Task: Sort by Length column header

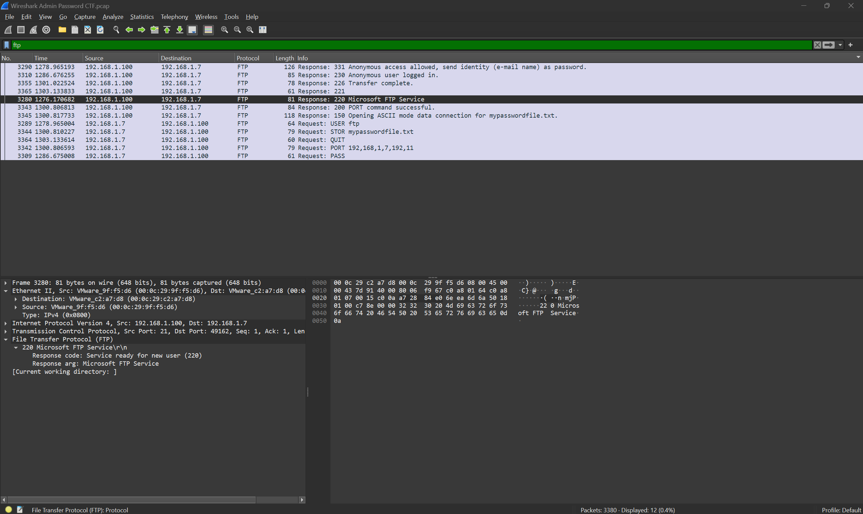Action: 284,58
